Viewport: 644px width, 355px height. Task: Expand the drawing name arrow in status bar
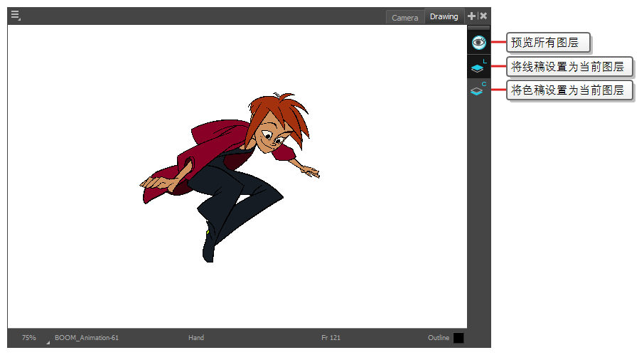(48, 342)
